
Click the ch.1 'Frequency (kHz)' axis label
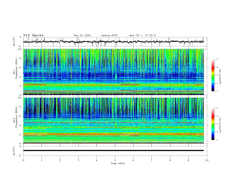(16, 68)
